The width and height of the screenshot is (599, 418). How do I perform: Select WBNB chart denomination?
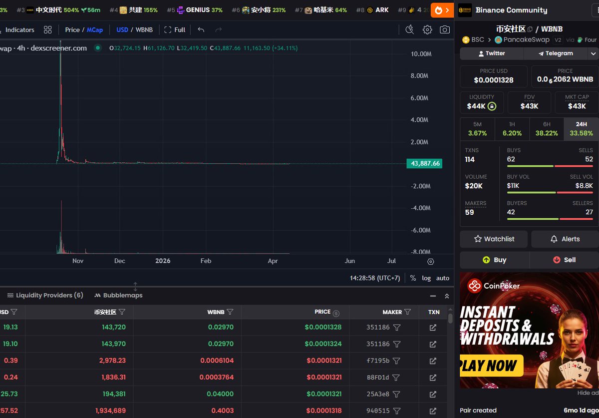144,30
